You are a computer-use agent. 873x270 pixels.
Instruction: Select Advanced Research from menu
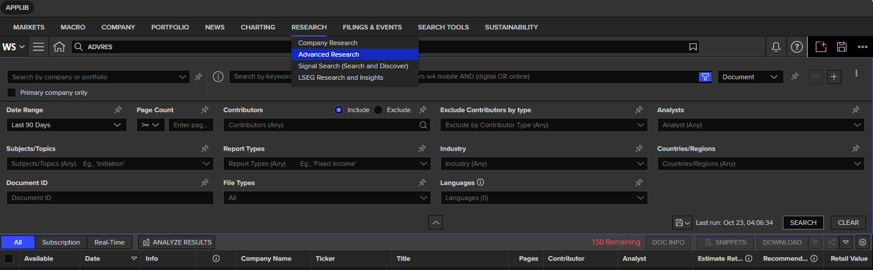[x=328, y=54]
